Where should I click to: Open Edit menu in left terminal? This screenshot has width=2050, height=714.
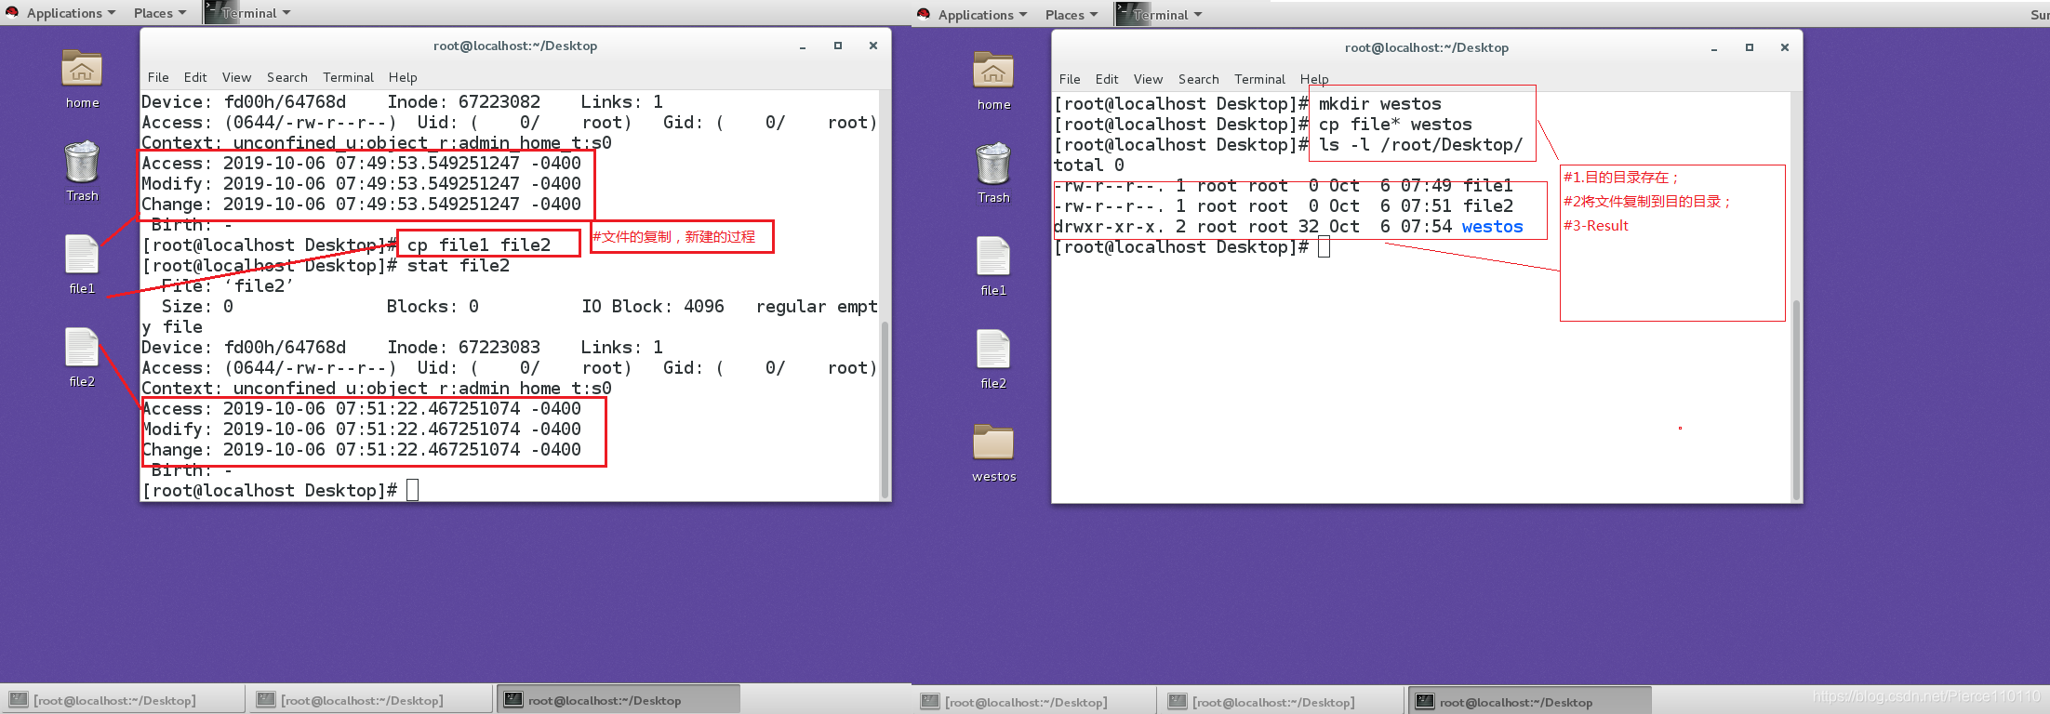pyautogui.click(x=195, y=77)
